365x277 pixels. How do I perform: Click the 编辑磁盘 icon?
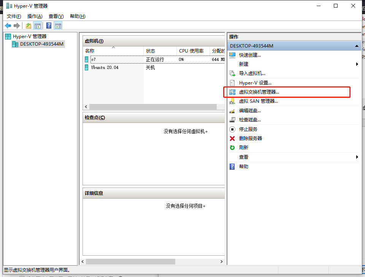[232, 111]
